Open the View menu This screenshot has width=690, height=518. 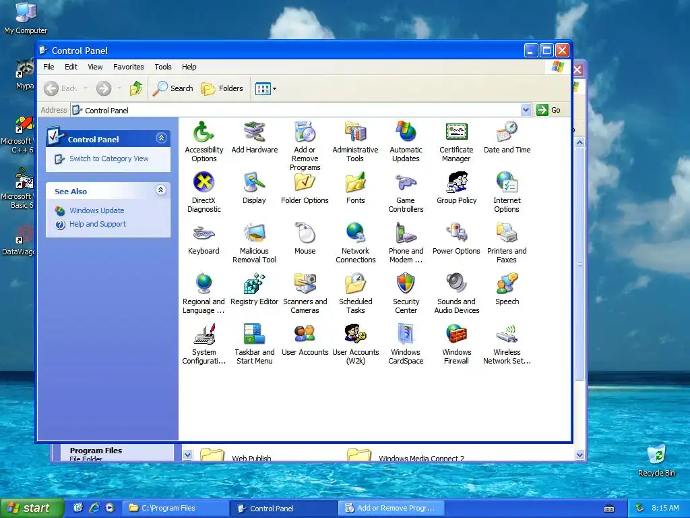95,67
